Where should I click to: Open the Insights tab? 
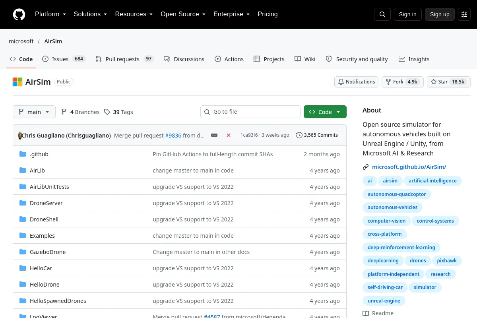[x=414, y=59]
